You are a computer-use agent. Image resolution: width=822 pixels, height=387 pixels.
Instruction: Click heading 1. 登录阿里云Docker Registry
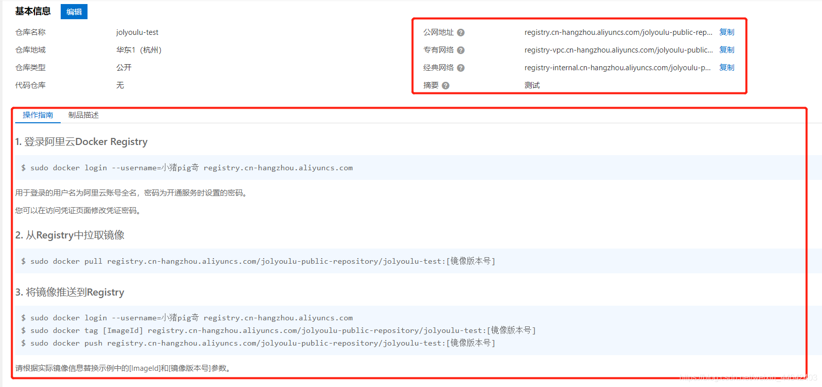point(81,142)
